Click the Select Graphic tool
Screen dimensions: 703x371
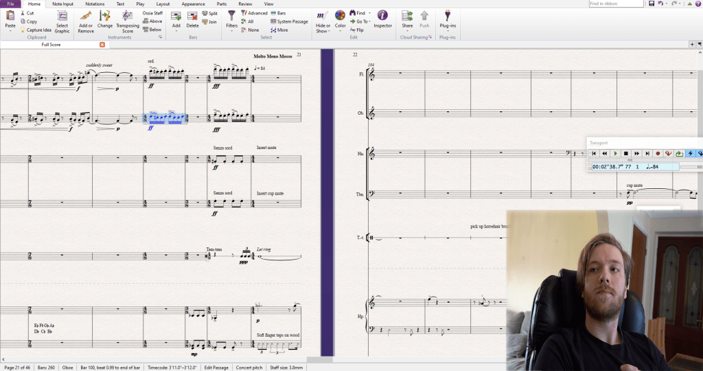point(62,16)
